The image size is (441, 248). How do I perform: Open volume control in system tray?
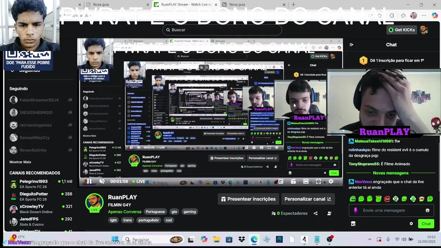404,239
